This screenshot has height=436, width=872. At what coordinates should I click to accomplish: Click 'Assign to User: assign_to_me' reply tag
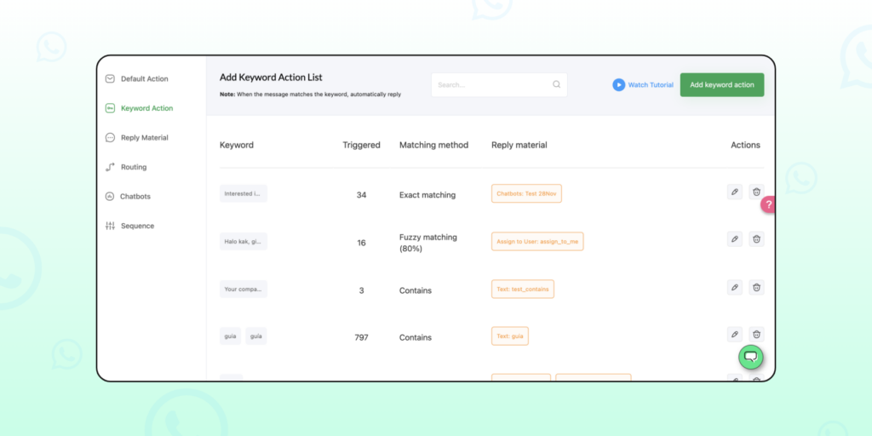coord(537,241)
